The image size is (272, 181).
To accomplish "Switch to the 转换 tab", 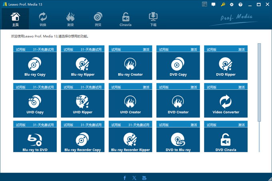I will pos(43,19).
